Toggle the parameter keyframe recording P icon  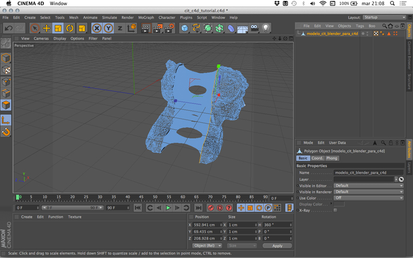click(x=268, y=208)
